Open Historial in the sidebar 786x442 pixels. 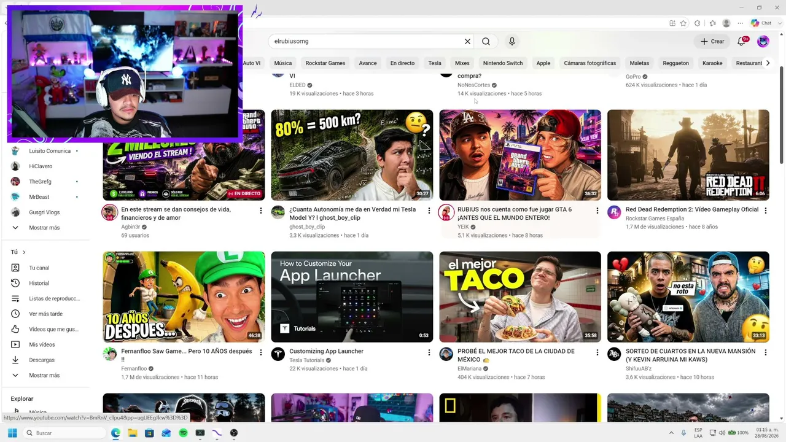point(45,283)
